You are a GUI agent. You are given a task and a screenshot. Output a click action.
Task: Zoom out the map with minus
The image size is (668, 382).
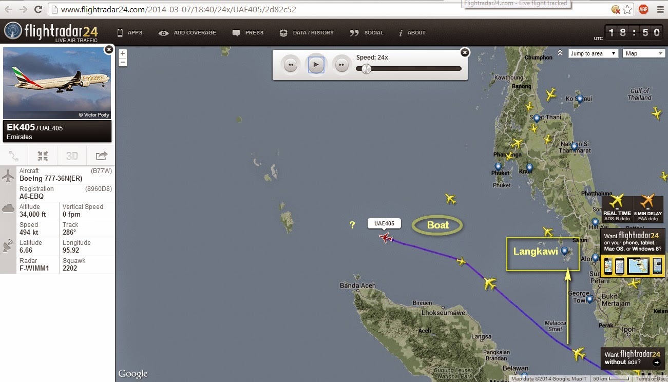[123, 62]
